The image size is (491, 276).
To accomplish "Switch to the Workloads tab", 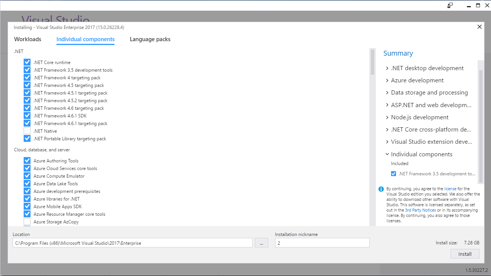I will click(27, 39).
